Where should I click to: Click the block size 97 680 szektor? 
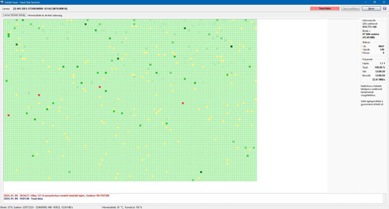coord(371,34)
